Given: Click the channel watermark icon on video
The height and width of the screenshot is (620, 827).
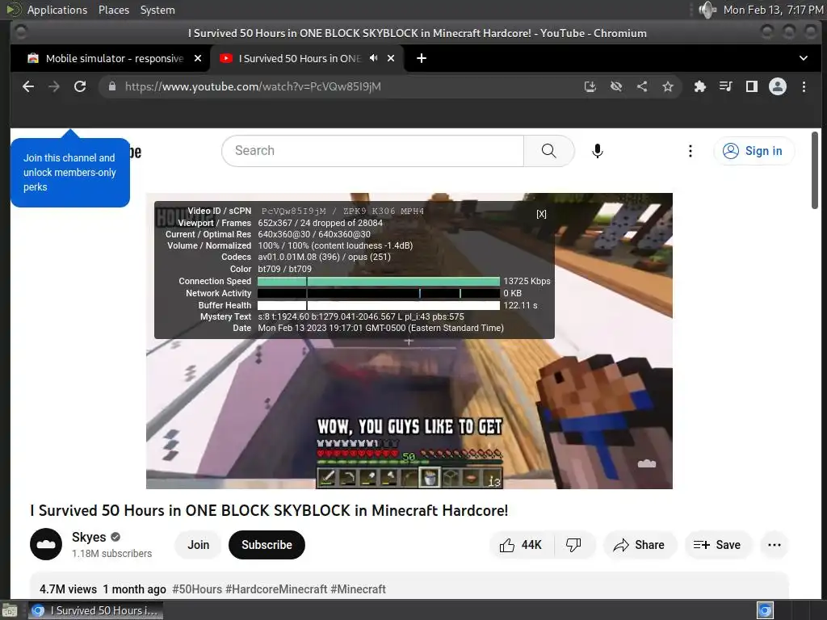Looking at the screenshot, I should 647,463.
